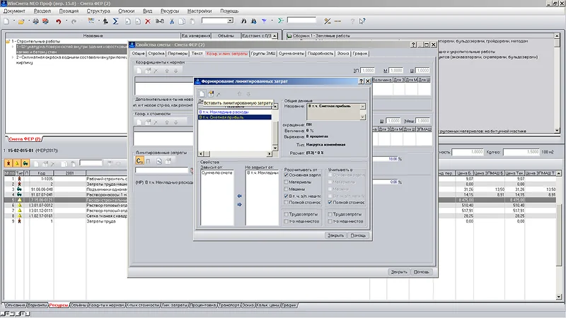The width and height of the screenshot is (566, 318).
Task: Enable the 'Материалы' checkbox
Action: pyautogui.click(x=287, y=182)
